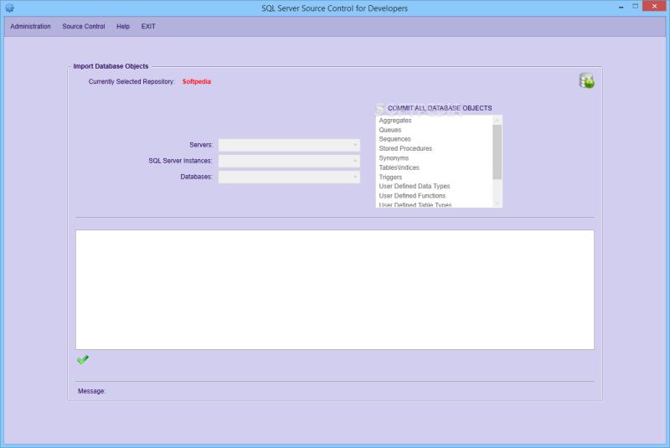The height and width of the screenshot is (448, 670).
Task: Click the gear app icon in title bar
Action: click(x=9, y=8)
